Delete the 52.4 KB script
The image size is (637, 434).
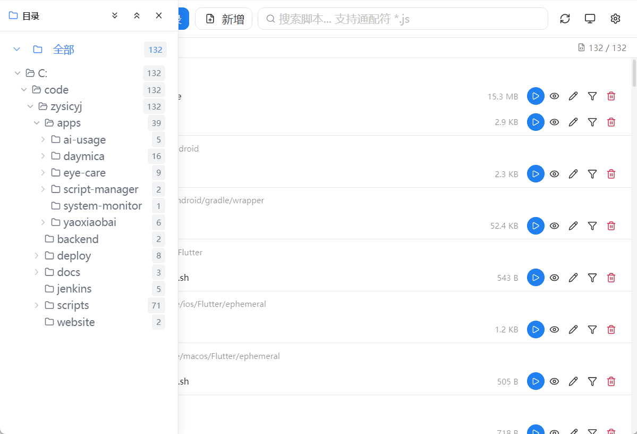[611, 226]
